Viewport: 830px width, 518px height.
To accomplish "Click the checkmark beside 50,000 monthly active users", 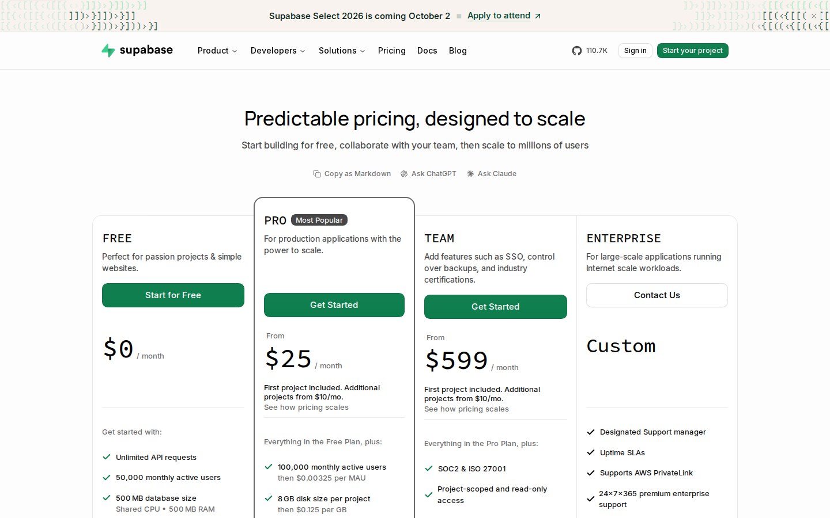I will (107, 477).
